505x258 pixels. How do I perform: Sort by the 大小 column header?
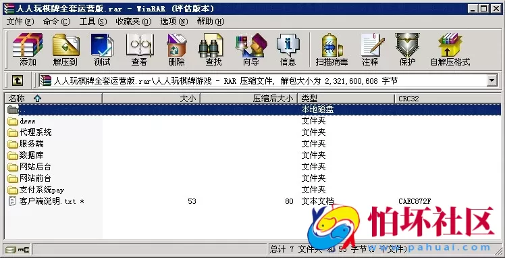pyautogui.click(x=151, y=99)
